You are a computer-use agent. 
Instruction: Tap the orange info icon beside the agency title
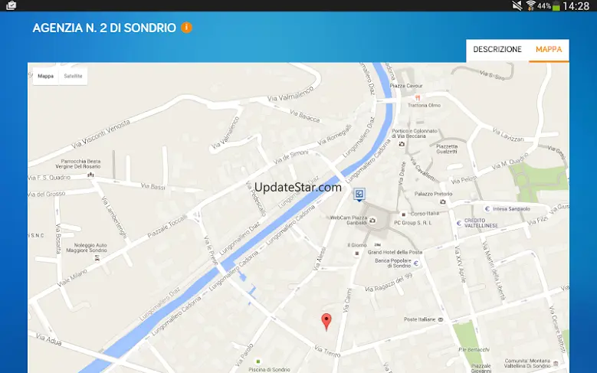click(x=186, y=28)
